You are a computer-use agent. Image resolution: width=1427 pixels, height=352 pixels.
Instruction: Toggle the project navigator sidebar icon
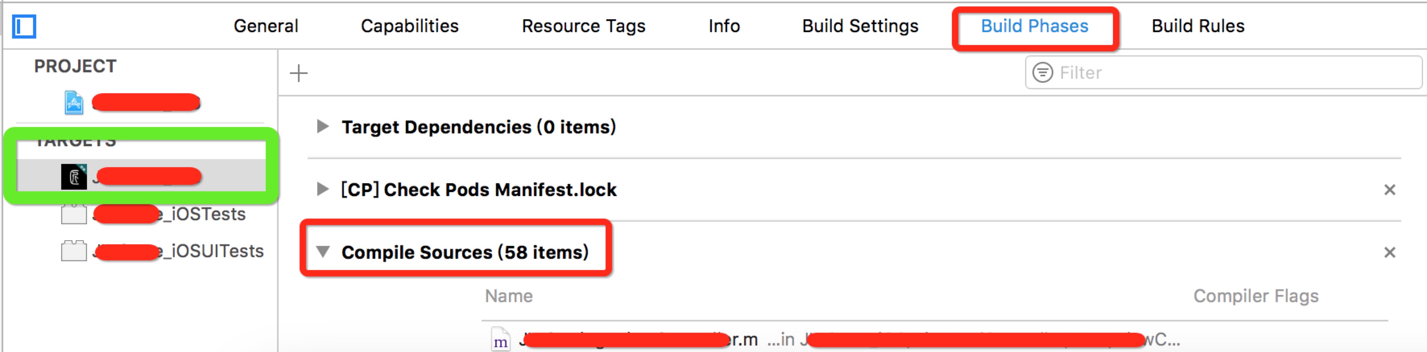pos(24,26)
